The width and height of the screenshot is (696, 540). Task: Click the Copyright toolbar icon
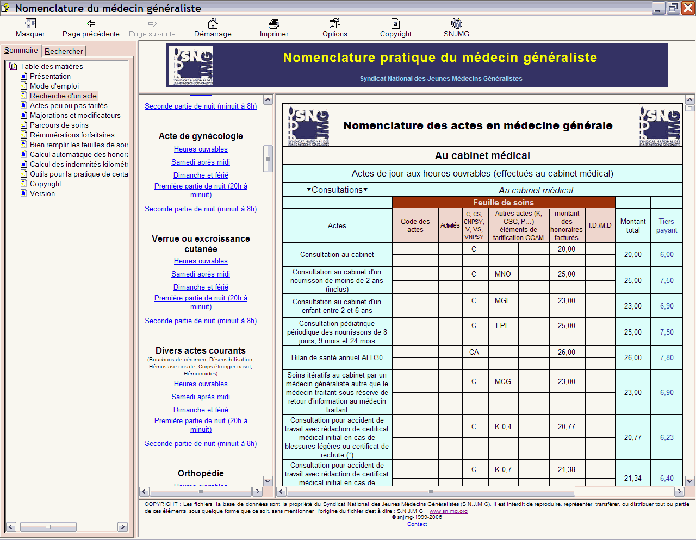395,23
